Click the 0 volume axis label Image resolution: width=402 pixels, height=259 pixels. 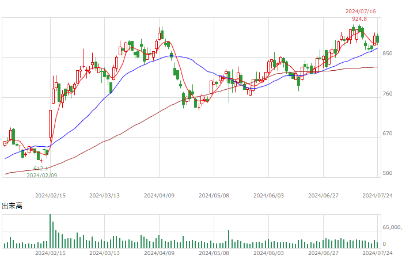tap(384, 244)
